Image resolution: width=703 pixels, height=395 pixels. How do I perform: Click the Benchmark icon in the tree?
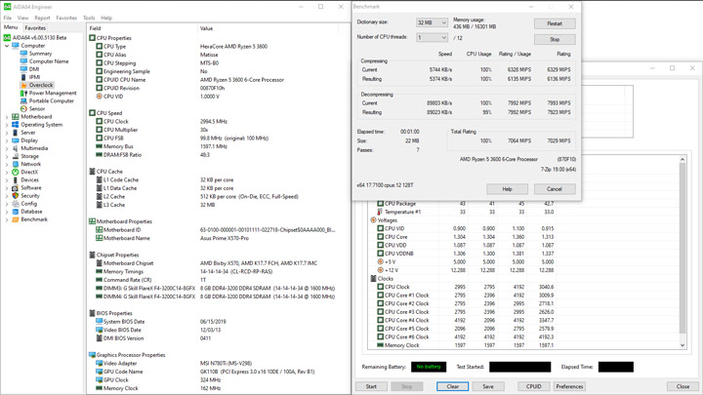coord(16,219)
